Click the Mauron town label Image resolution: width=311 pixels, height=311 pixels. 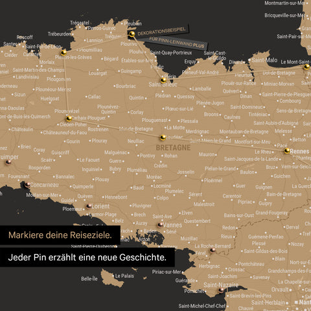tap(207, 154)
